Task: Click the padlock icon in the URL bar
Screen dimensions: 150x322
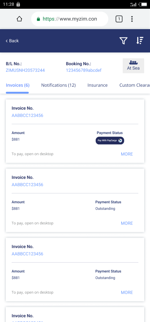Action: 38,19
